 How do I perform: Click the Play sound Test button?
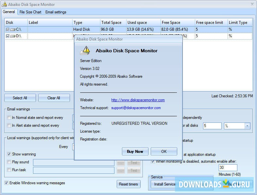coord(134,163)
